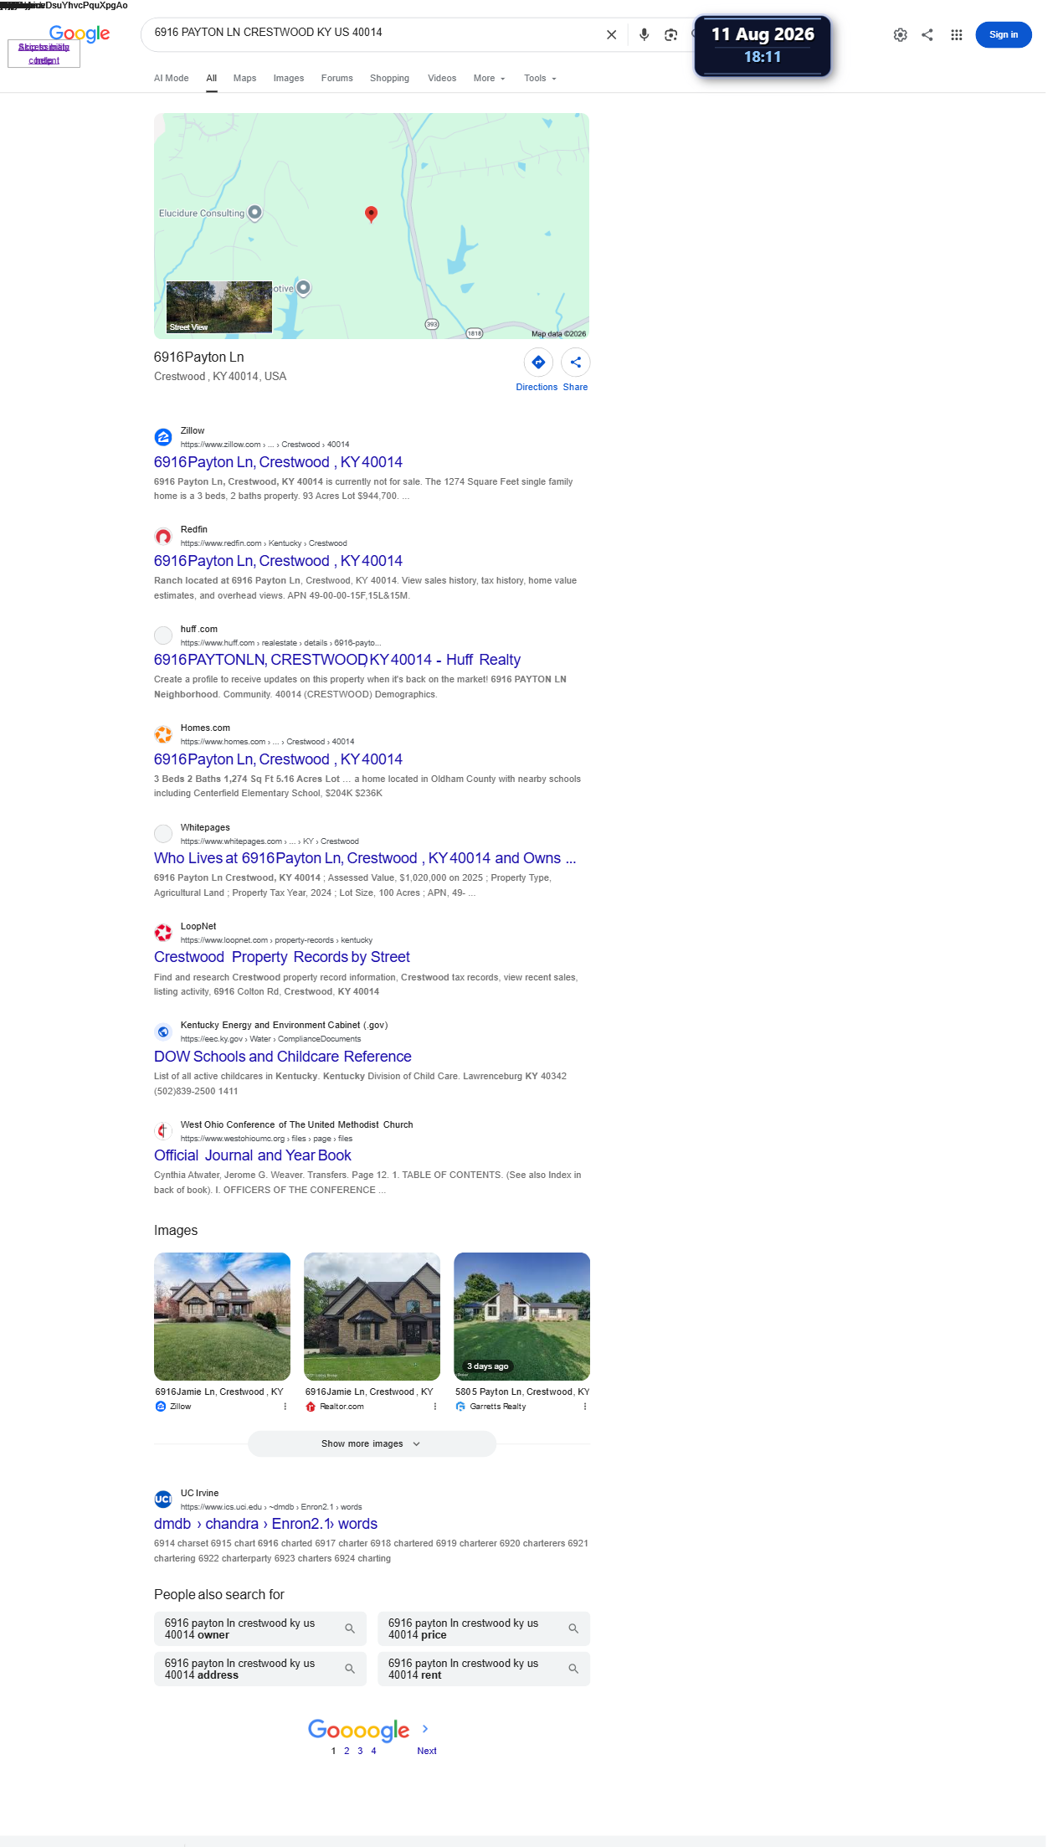The height and width of the screenshot is (1847, 1058).
Task: Click the Elucidure Consulting map marker
Action: [x=255, y=213]
